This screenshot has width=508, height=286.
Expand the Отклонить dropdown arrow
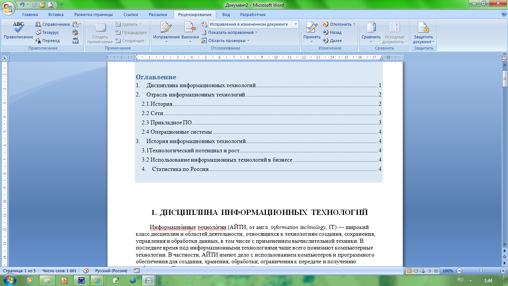click(354, 24)
